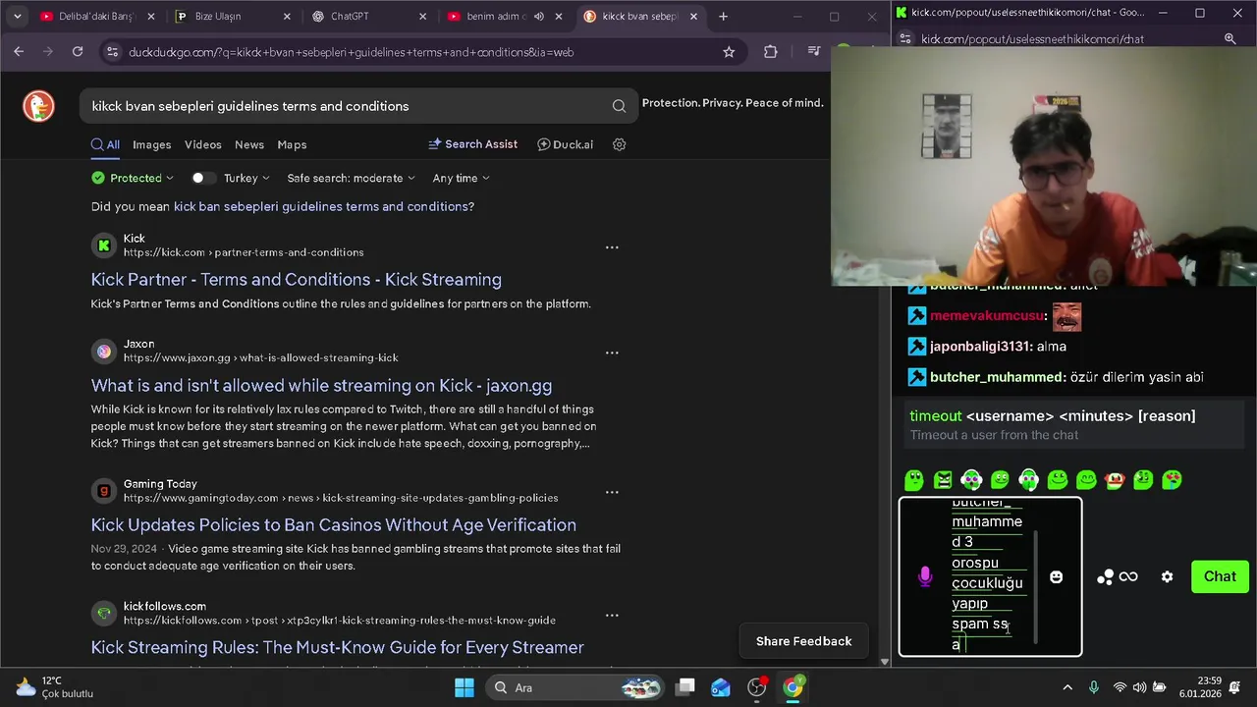Click the purple microphone icon in Kick chat

point(924,576)
